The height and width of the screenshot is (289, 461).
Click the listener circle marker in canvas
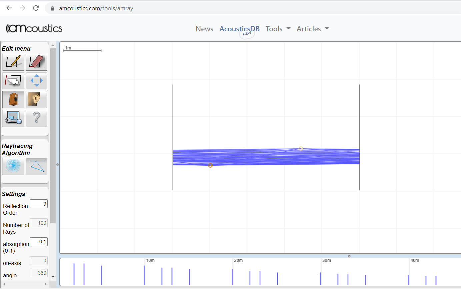301,149
